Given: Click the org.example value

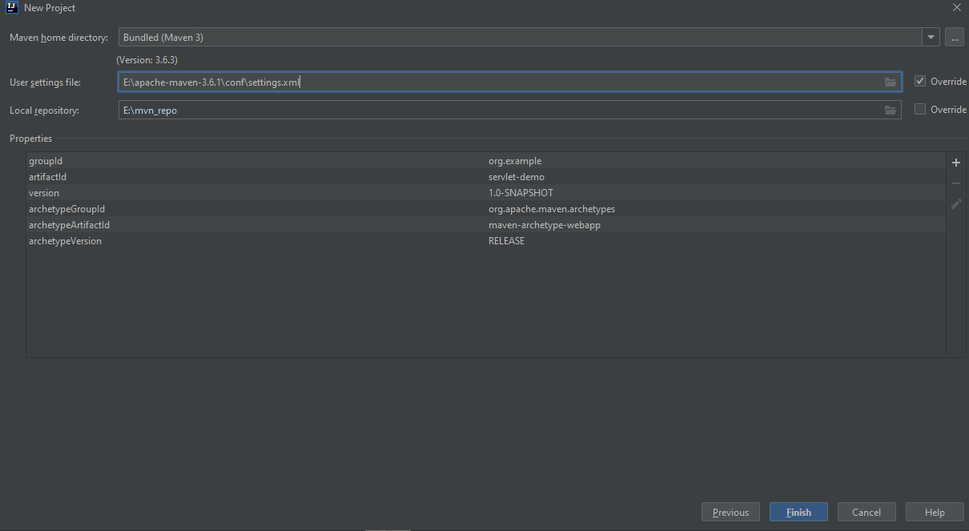Looking at the screenshot, I should 515,161.
